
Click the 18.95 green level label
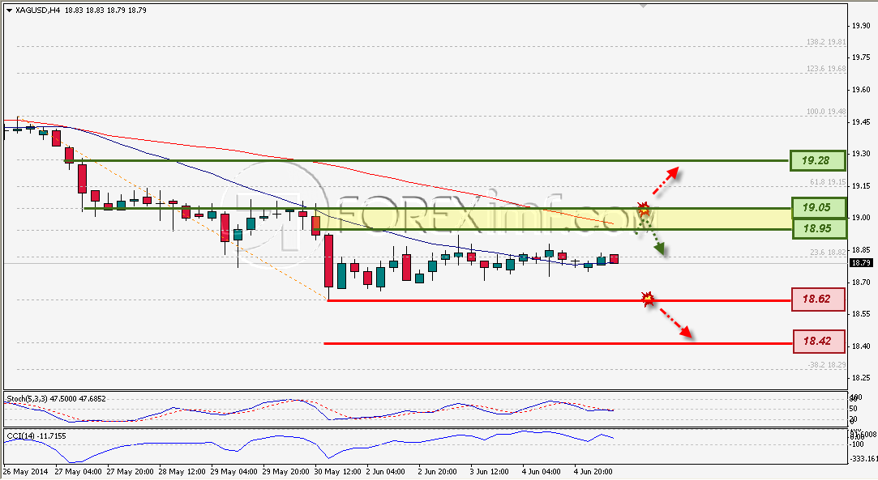point(818,228)
